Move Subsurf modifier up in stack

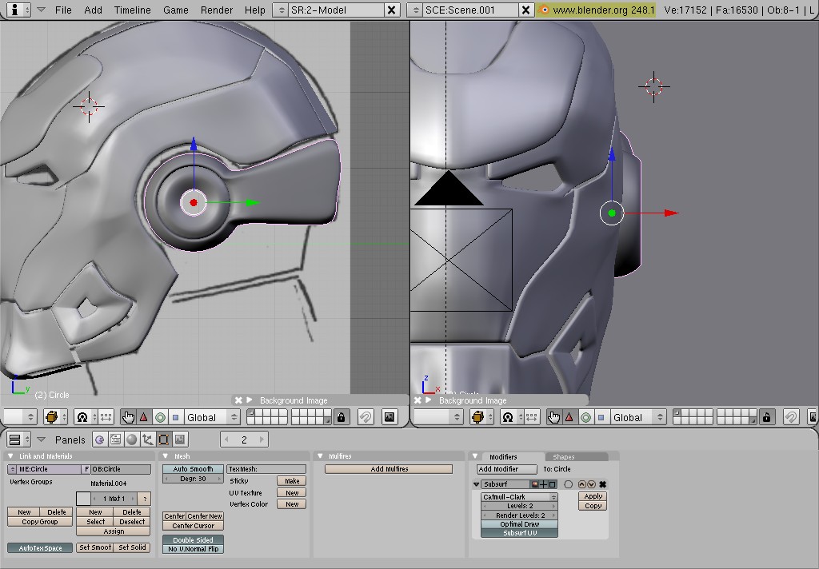click(582, 484)
